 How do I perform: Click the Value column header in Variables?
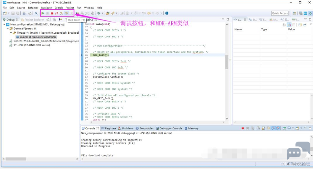pos(291,29)
